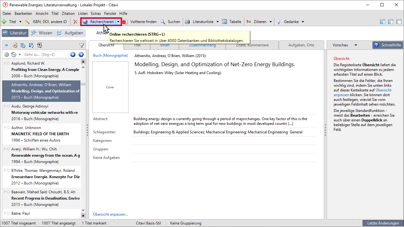Click the Recherchieren globe button
The height and width of the screenshot is (227, 404).
click(x=98, y=22)
